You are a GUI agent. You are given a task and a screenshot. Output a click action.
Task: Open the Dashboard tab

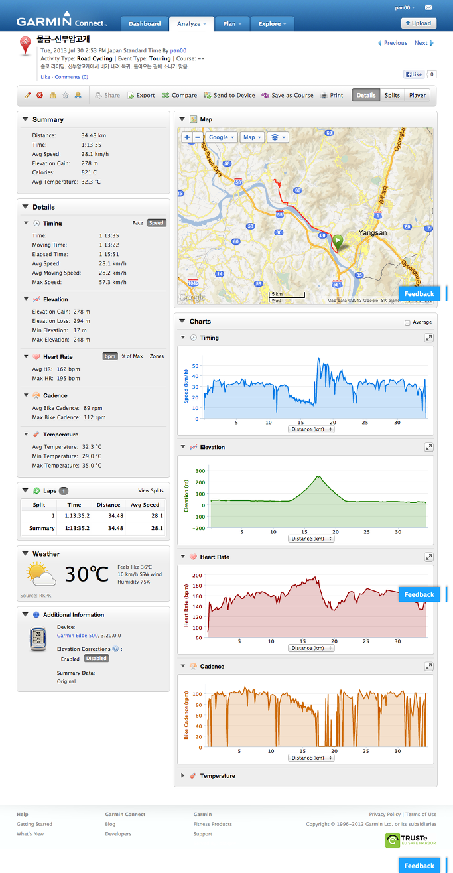(145, 24)
